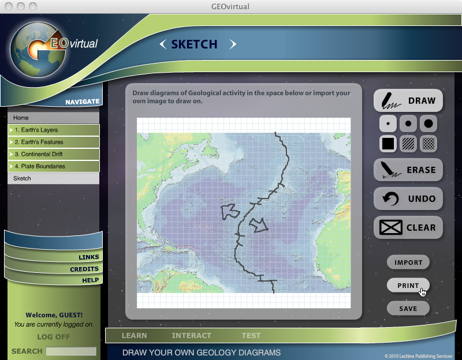462x360 pixels.
Task: Click LOG OFF
Action: (x=54, y=337)
